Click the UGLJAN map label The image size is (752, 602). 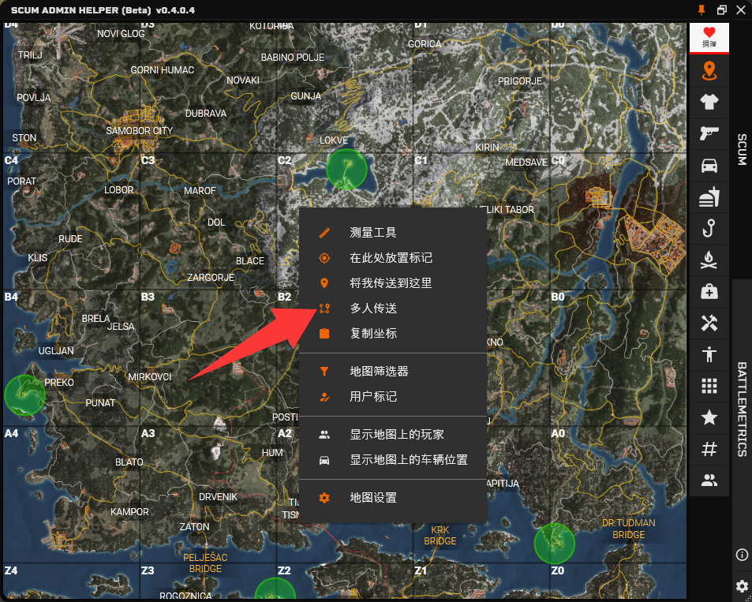pos(56,350)
